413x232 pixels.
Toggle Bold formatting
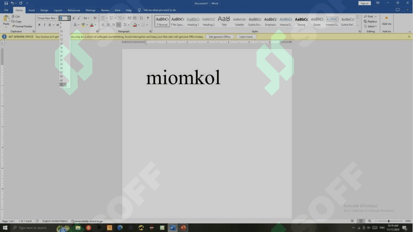click(x=39, y=25)
